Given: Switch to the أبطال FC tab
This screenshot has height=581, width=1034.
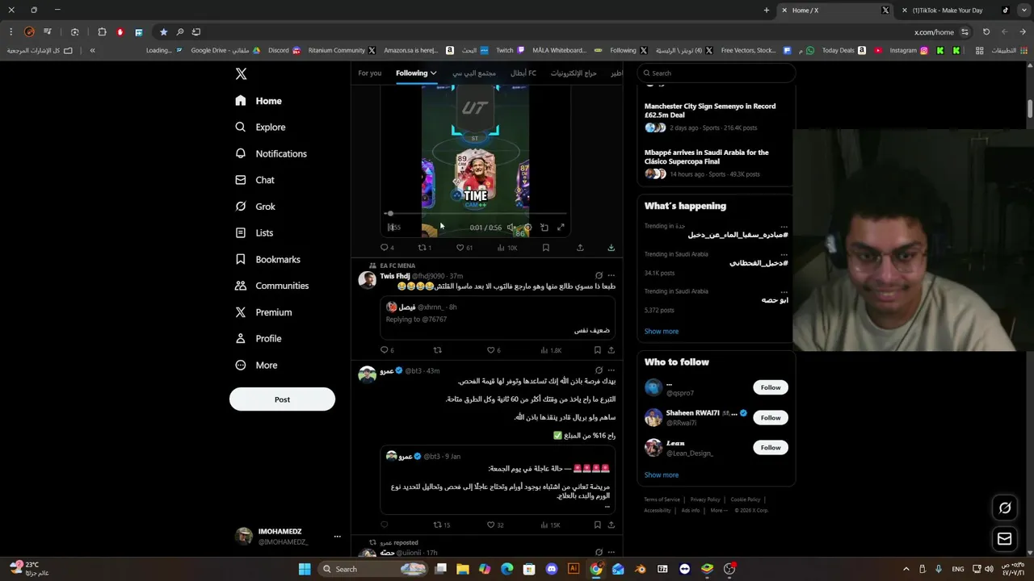Looking at the screenshot, I should tap(523, 73).
